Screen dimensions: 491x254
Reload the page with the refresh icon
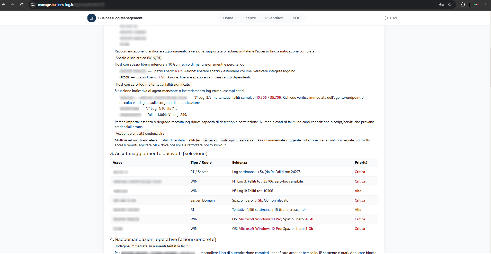22,5
